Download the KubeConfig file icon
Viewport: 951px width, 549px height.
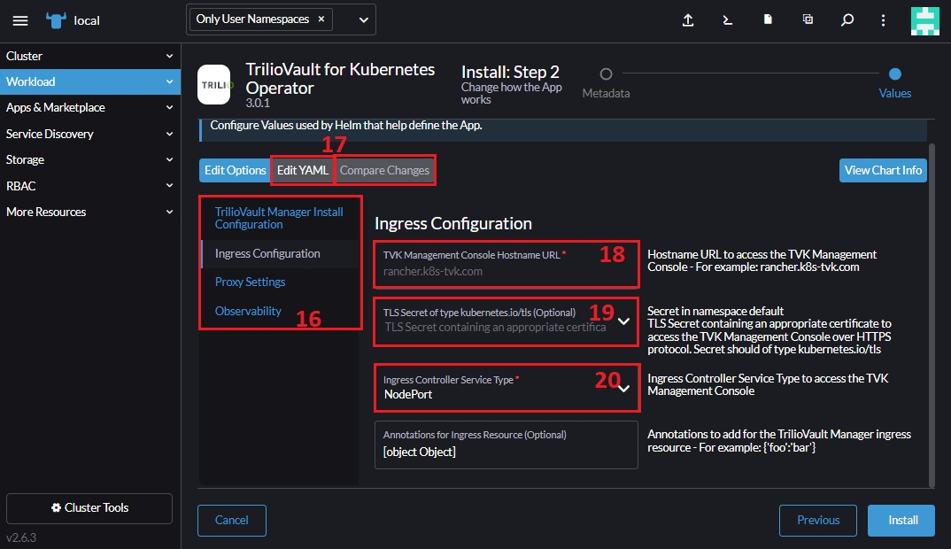pyautogui.click(x=768, y=20)
